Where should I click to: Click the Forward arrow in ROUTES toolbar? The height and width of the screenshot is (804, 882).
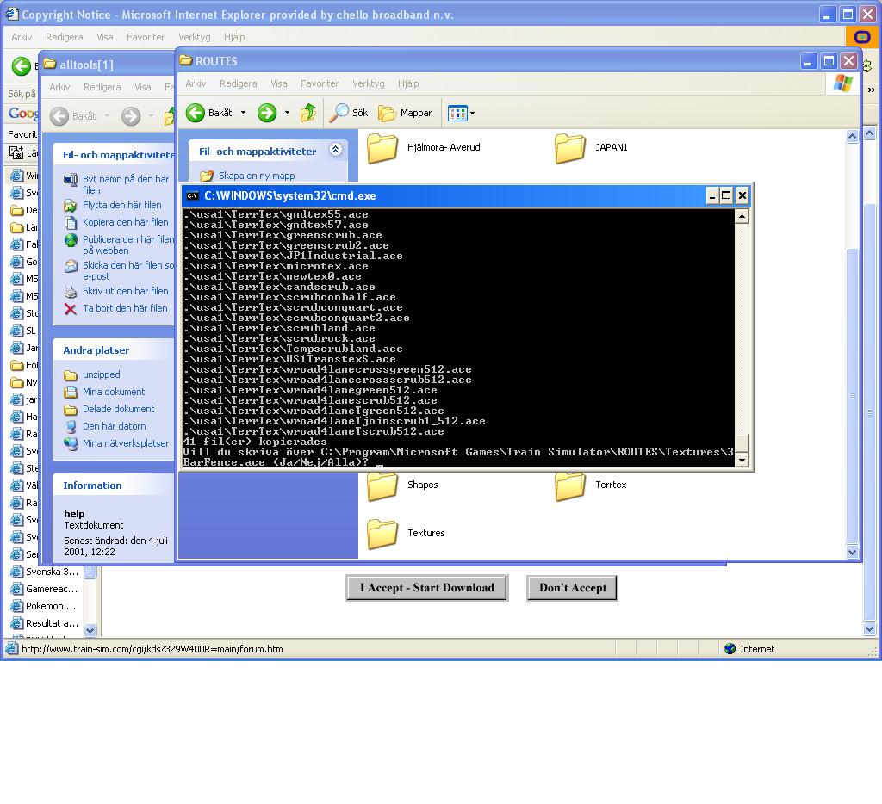267,113
